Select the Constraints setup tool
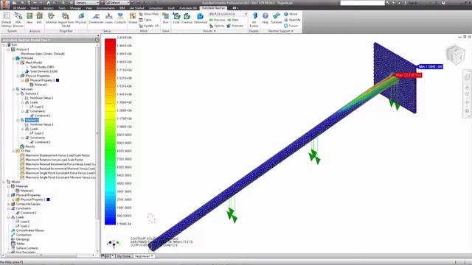This screenshot has height=265, width=472. click(x=96, y=18)
